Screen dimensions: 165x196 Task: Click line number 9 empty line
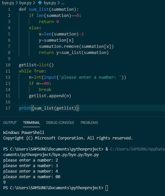9,59
